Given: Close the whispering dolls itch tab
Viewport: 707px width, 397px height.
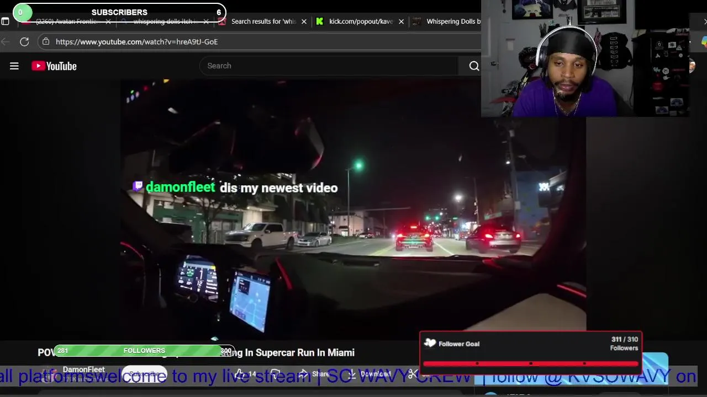Looking at the screenshot, I should click(x=206, y=22).
